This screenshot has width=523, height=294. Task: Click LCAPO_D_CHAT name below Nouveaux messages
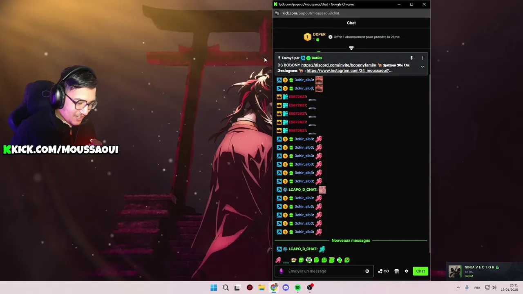(303, 249)
